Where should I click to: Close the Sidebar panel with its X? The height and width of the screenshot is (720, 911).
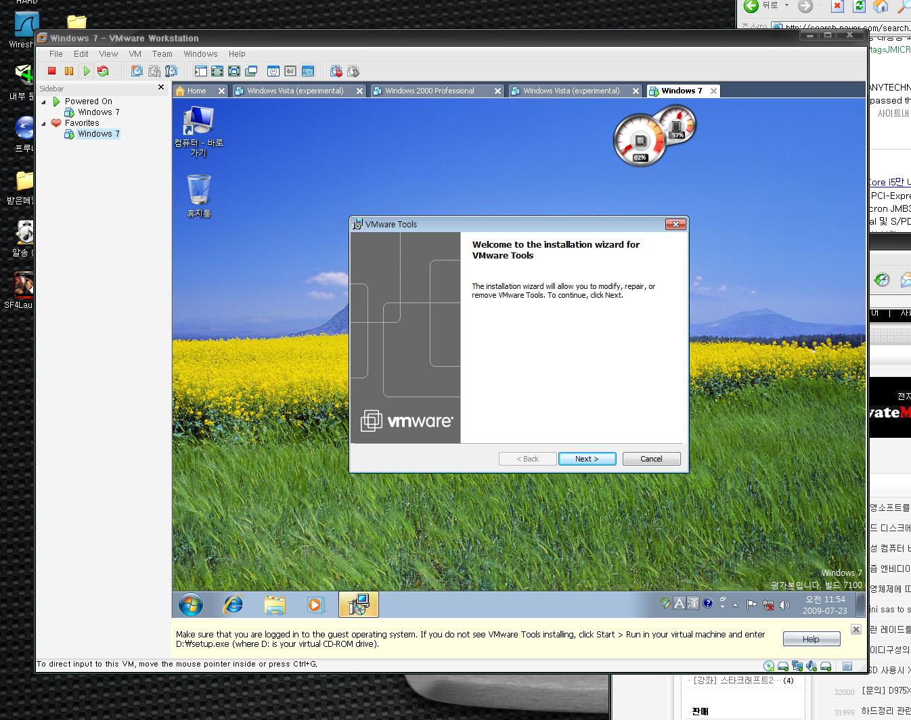coord(160,87)
